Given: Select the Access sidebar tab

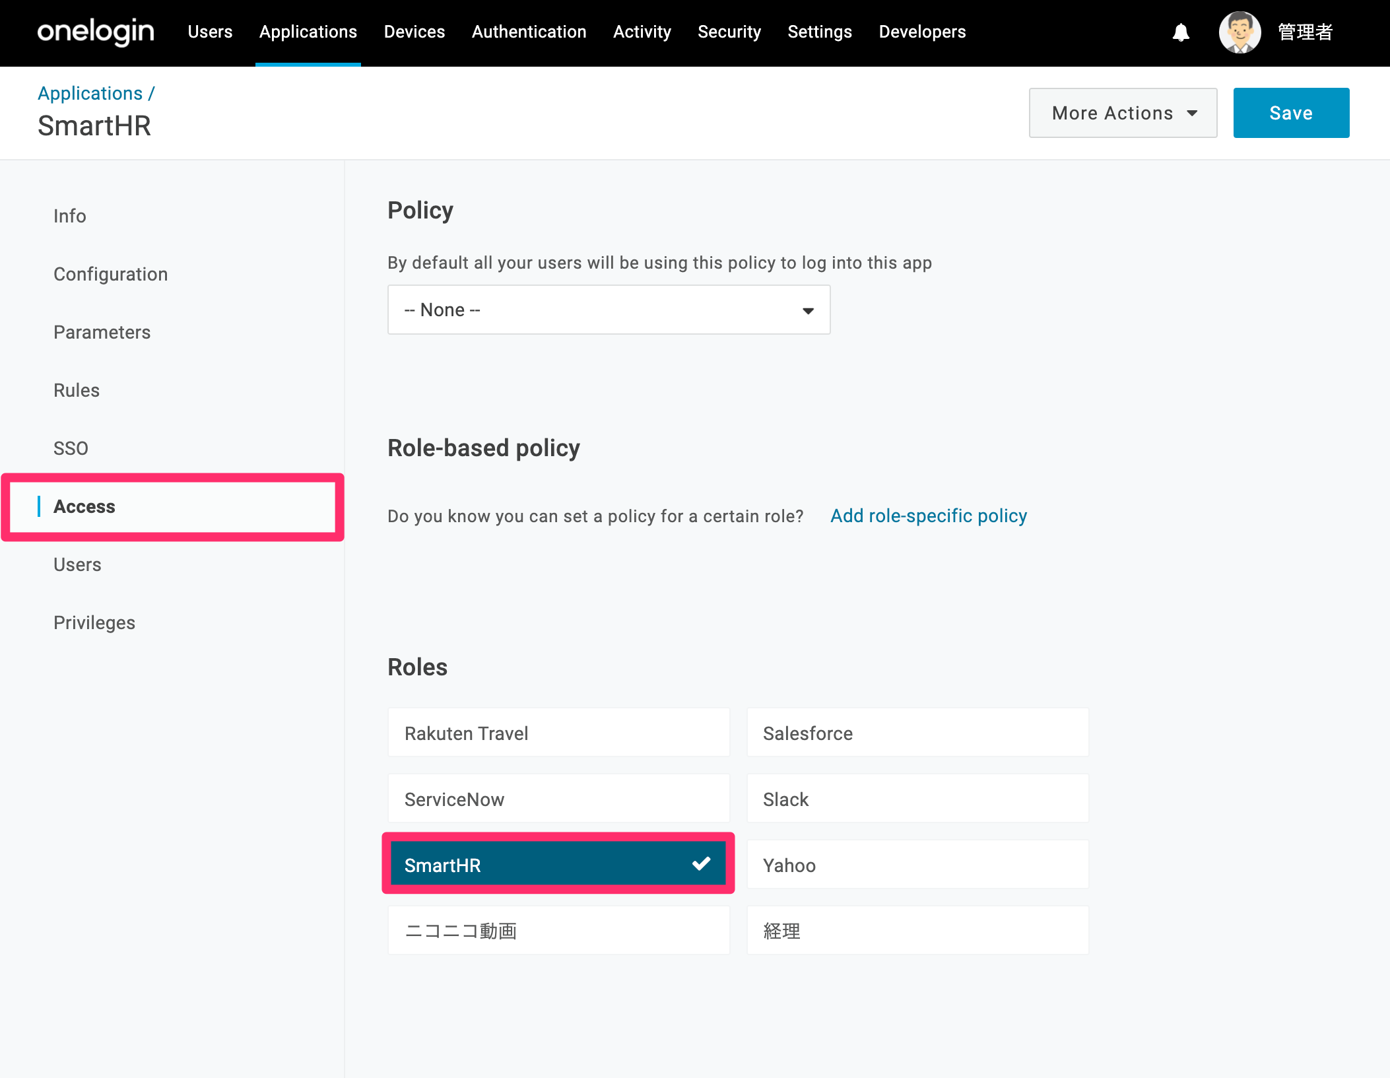Looking at the screenshot, I should tap(172, 506).
